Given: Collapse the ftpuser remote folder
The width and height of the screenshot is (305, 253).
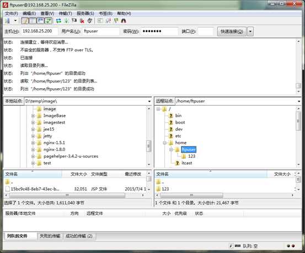Looking at the screenshot, I should [171, 149].
